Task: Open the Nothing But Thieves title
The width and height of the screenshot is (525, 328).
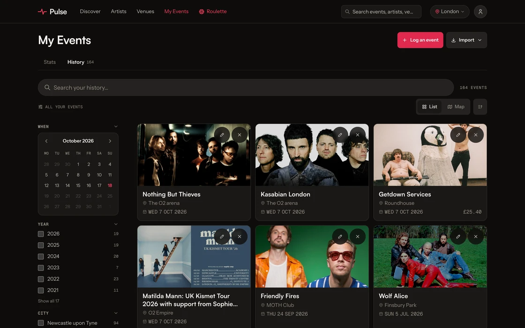Action: click(172, 194)
